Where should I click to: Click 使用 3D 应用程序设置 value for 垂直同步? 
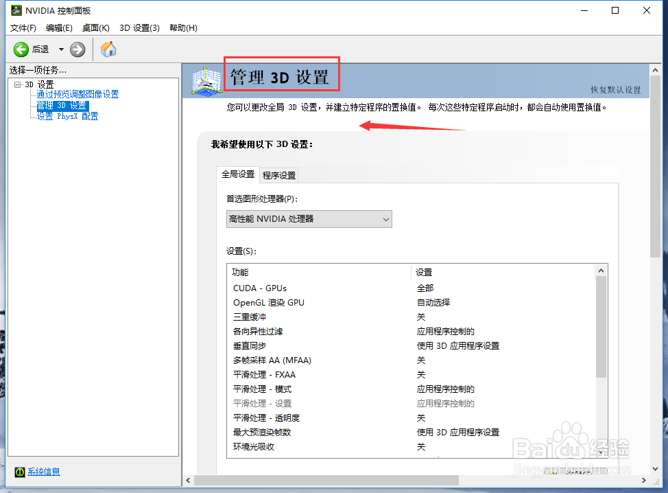click(458, 346)
